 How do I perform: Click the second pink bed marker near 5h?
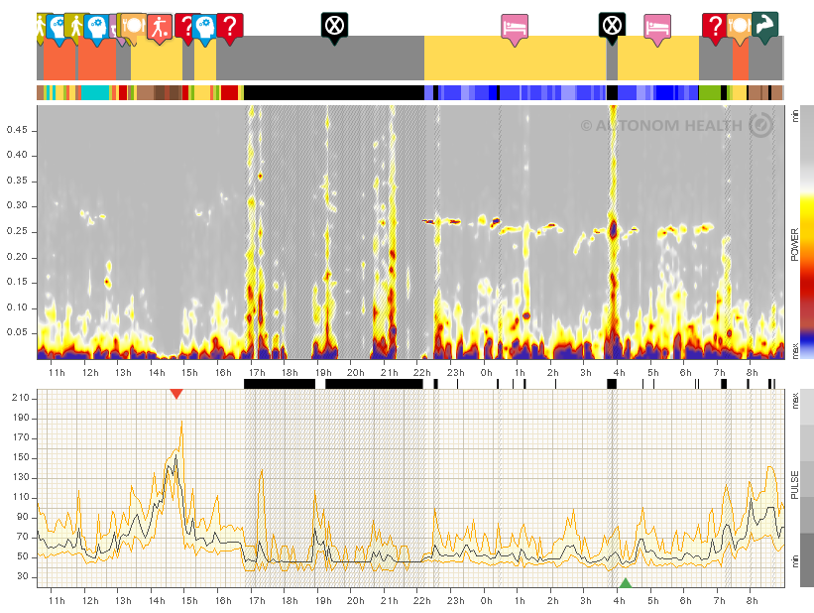point(656,27)
